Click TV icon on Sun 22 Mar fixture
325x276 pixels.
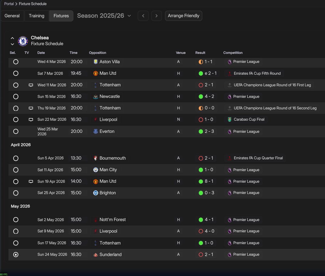pos(31,120)
